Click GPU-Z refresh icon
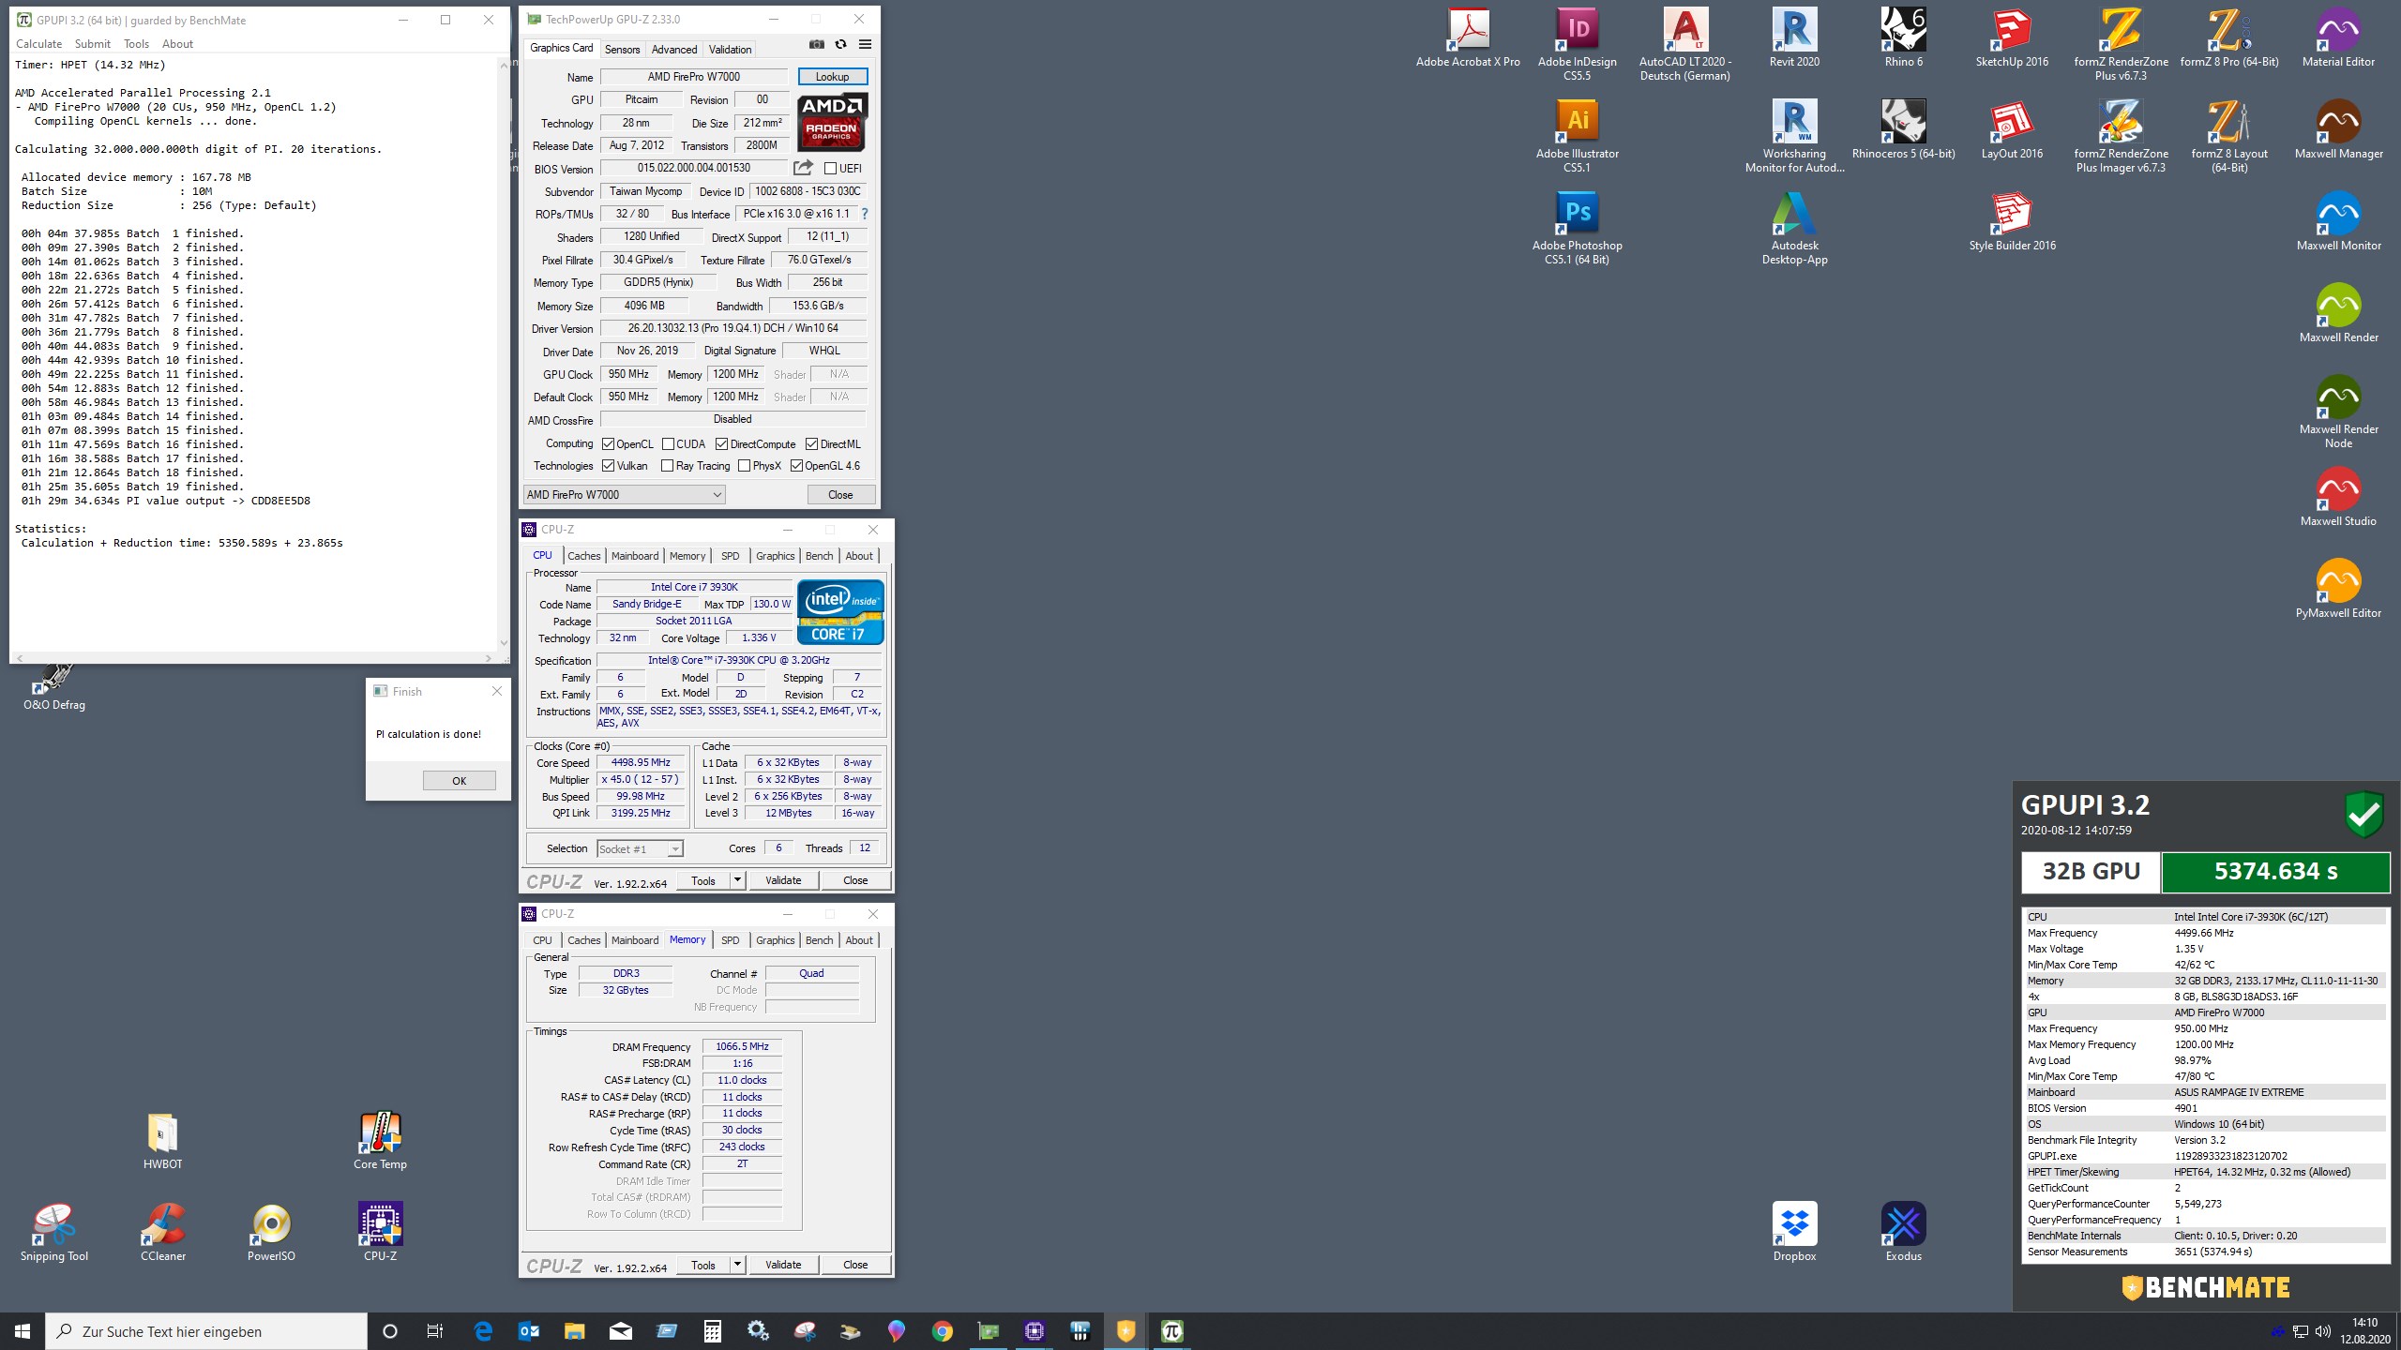The image size is (2401, 1350). coord(840,44)
